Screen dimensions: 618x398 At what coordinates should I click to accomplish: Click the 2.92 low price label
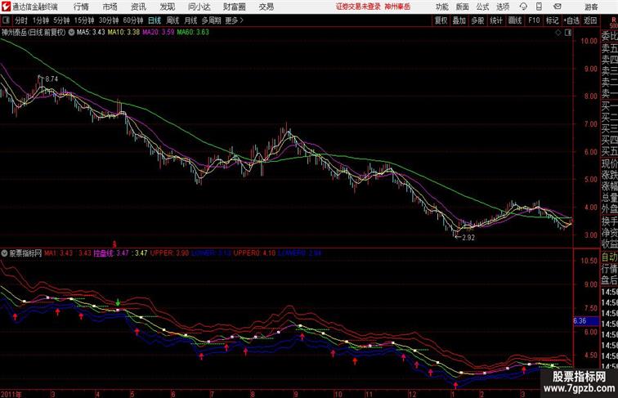[x=468, y=238]
